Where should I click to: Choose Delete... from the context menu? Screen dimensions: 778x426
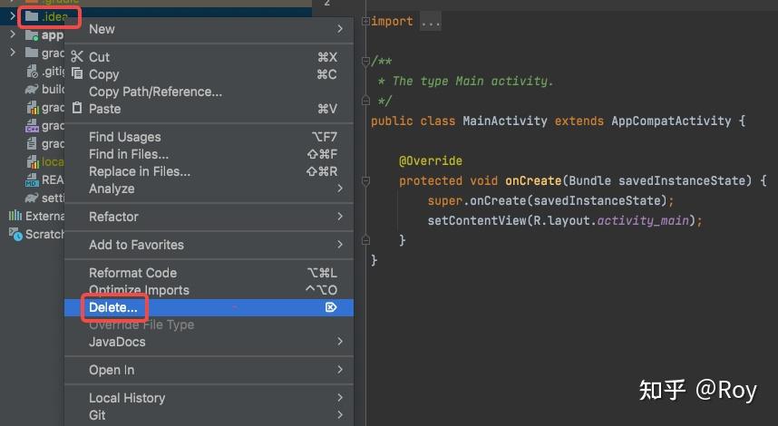click(x=113, y=307)
